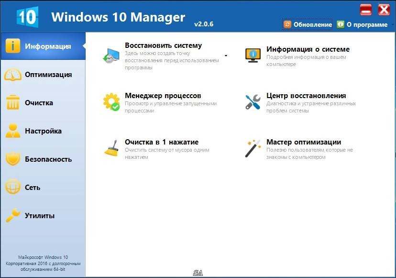Click description 'Здесь можно создать точку восстановления'

pos(172,60)
